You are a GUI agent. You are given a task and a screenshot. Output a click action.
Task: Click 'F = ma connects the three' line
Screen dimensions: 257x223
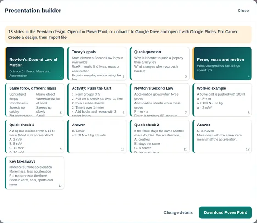28,176
